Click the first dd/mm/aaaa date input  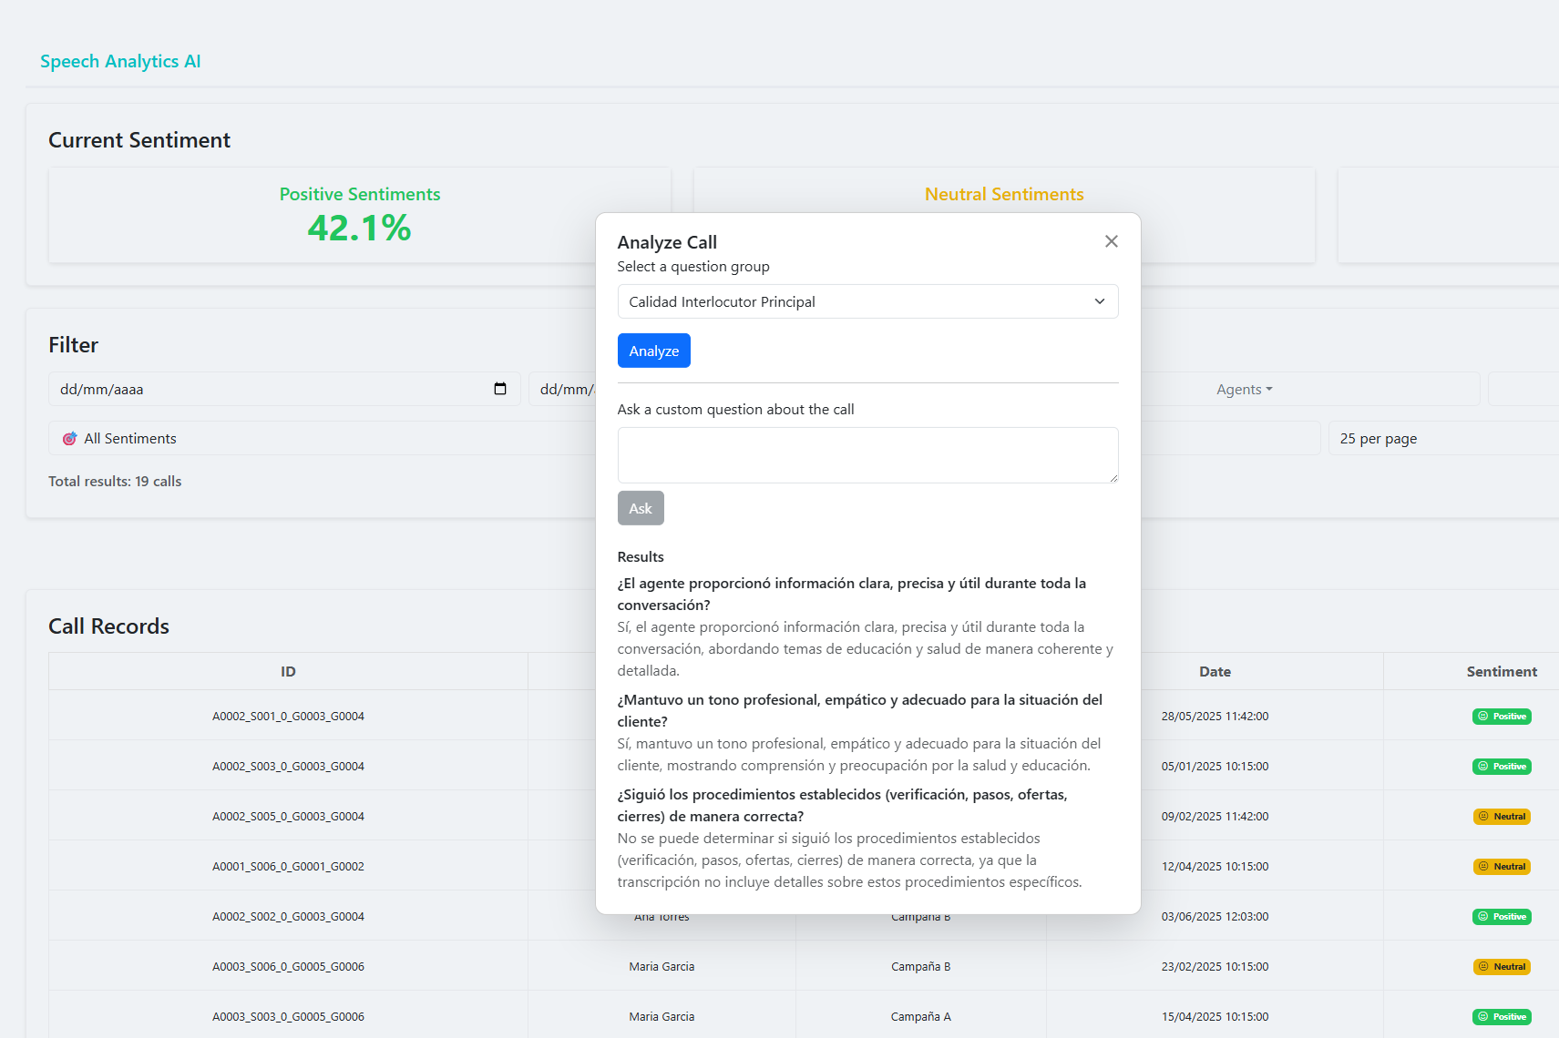pyautogui.click(x=284, y=389)
